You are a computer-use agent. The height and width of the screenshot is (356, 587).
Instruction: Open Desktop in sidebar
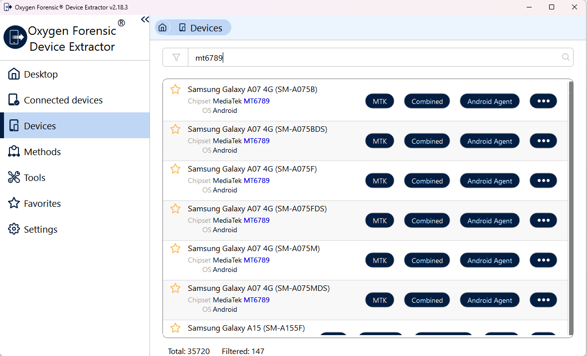[x=75, y=74]
